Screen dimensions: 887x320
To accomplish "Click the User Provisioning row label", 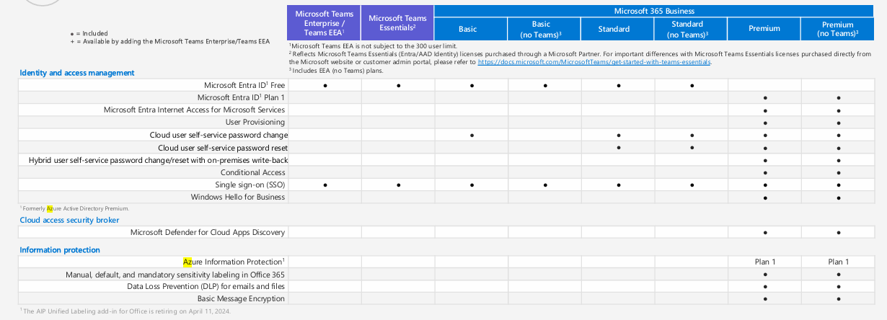I will tap(255, 122).
